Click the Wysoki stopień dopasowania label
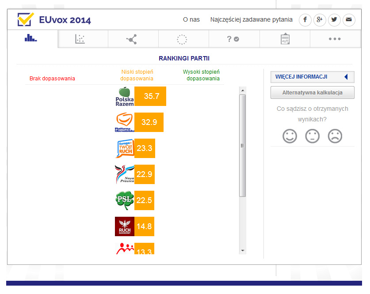Image resolution: width=370 pixels, height=294 pixels. tap(201, 75)
